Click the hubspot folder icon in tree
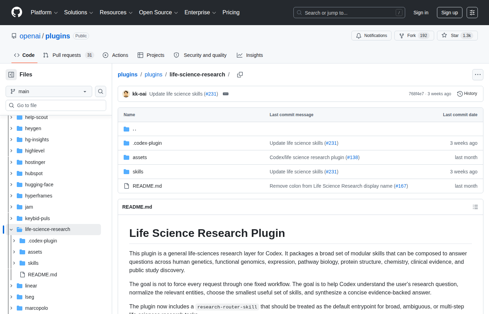Viewport: 489px width, 314px height. point(20,173)
